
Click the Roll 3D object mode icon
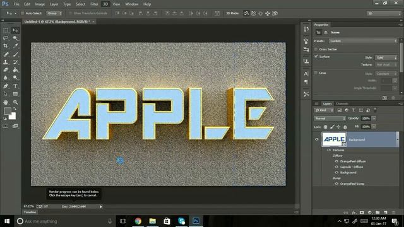pyautogui.click(x=254, y=13)
